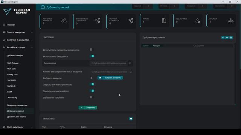This screenshot has width=241, height=135.
Task: Open 5SIM in the sidebar
Action: [x=9, y=92]
